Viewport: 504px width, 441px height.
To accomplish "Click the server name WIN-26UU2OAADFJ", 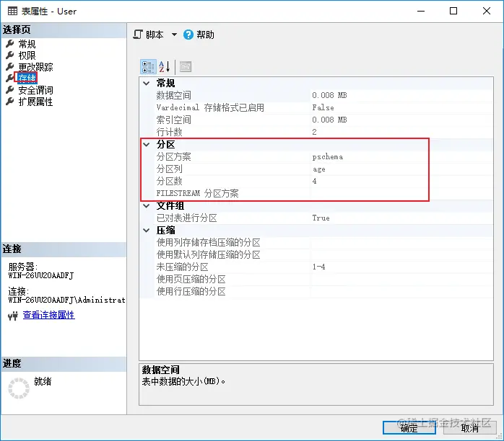I will (x=41, y=275).
